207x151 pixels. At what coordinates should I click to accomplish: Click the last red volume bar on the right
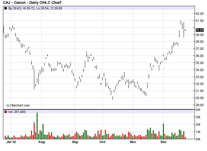coord(185,138)
